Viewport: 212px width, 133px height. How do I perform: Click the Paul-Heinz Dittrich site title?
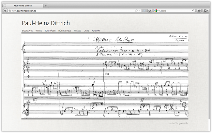coord(46,23)
